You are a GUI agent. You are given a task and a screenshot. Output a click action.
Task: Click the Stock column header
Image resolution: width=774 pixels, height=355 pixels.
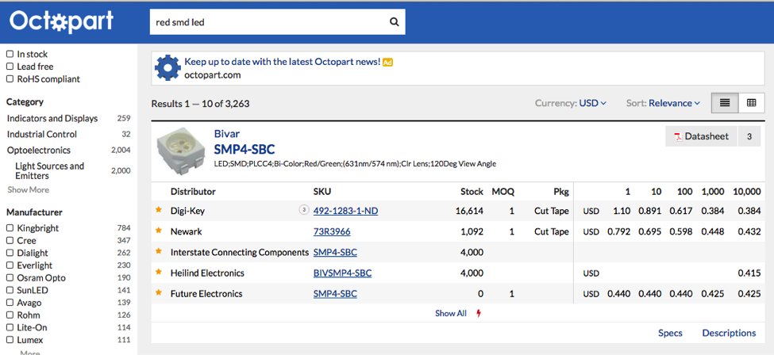pyautogui.click(x=472, y=191)
